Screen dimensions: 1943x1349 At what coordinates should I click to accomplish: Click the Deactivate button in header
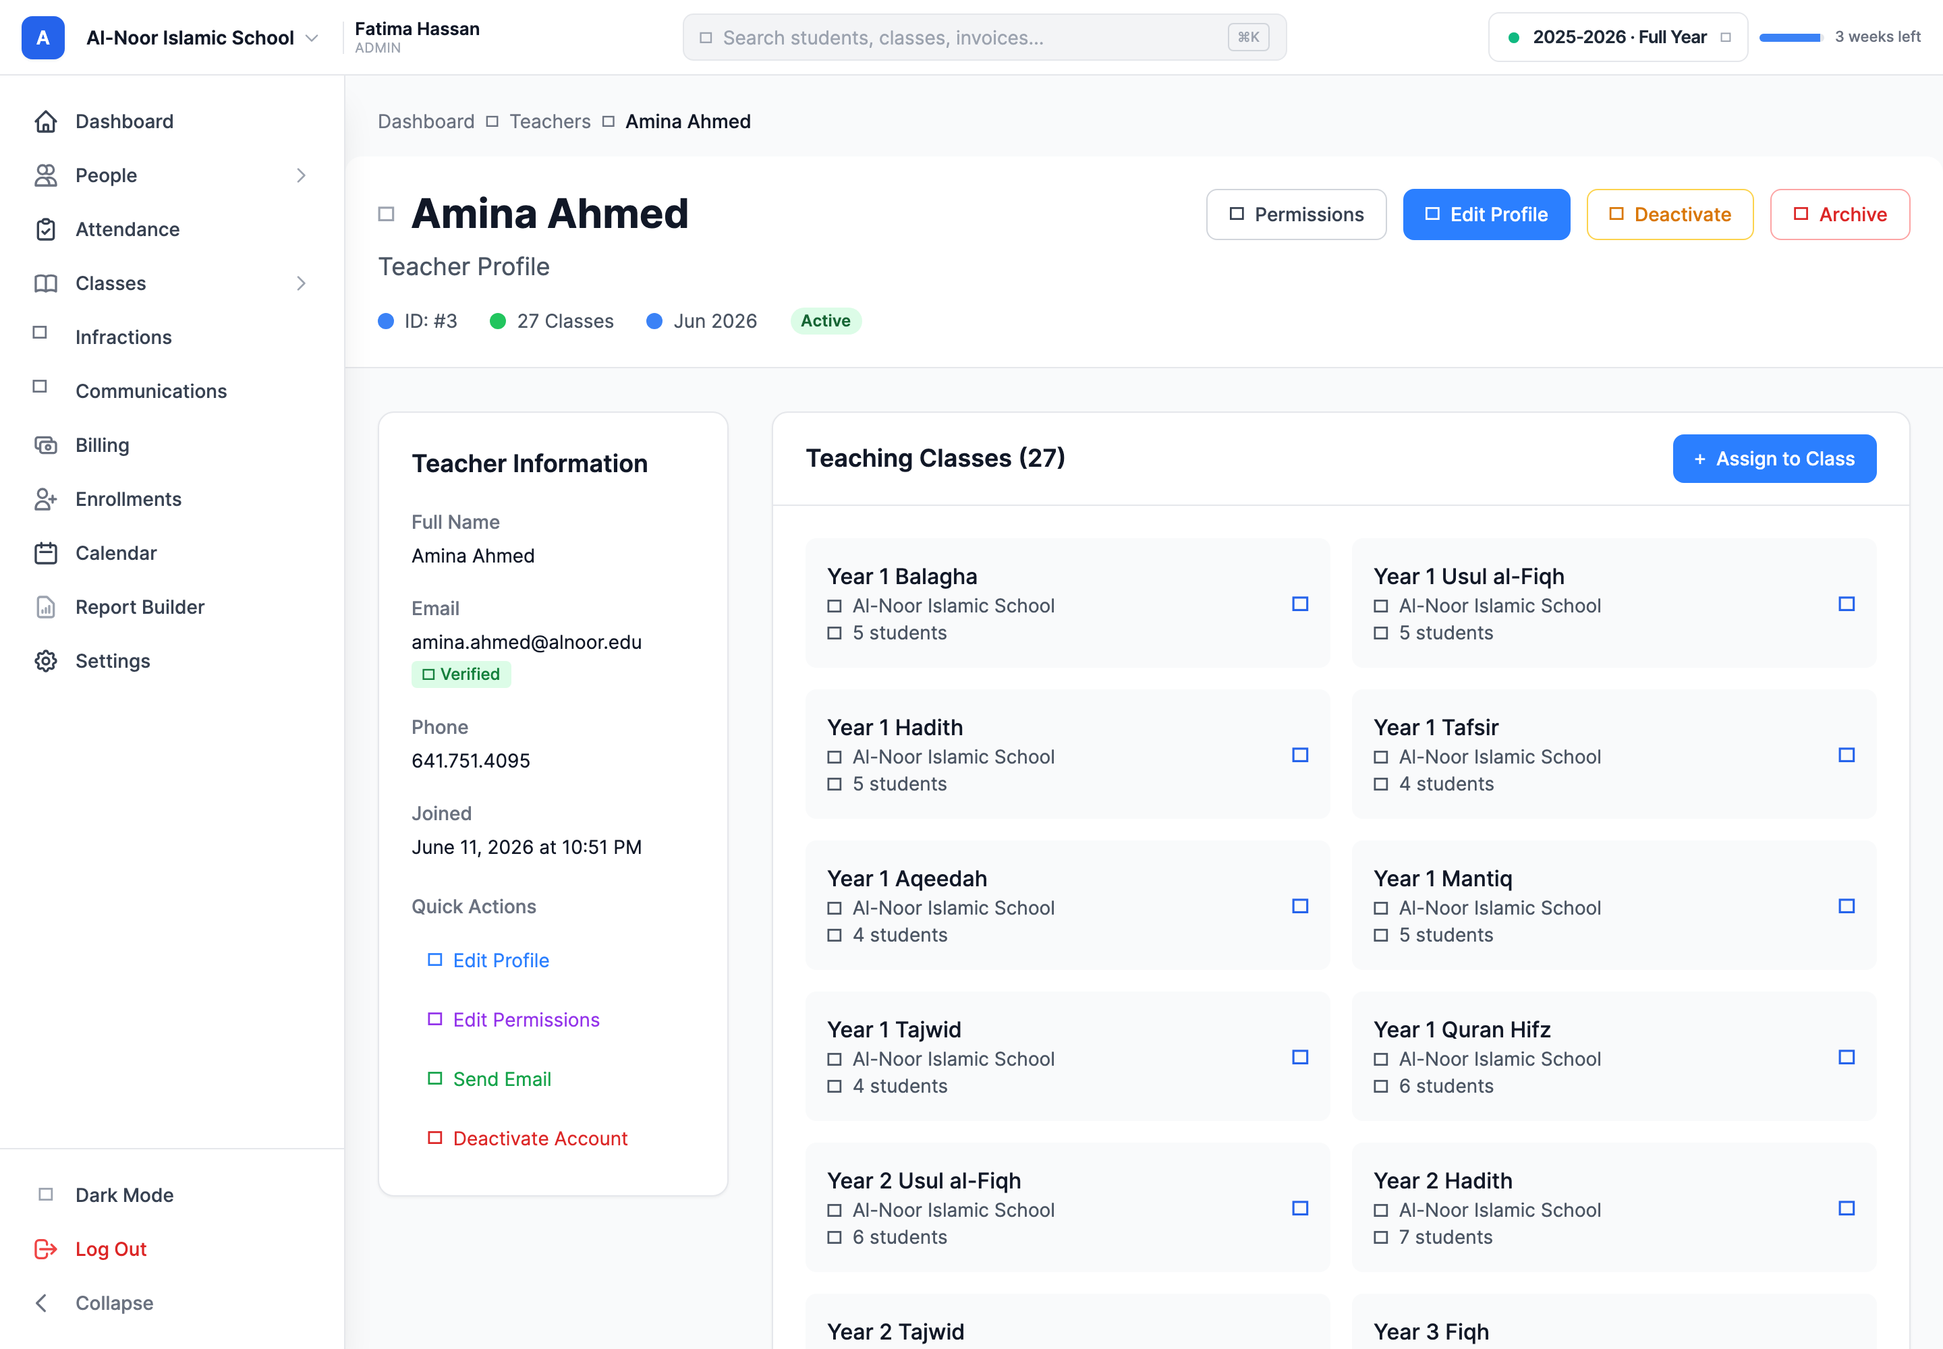[1670, 214]
